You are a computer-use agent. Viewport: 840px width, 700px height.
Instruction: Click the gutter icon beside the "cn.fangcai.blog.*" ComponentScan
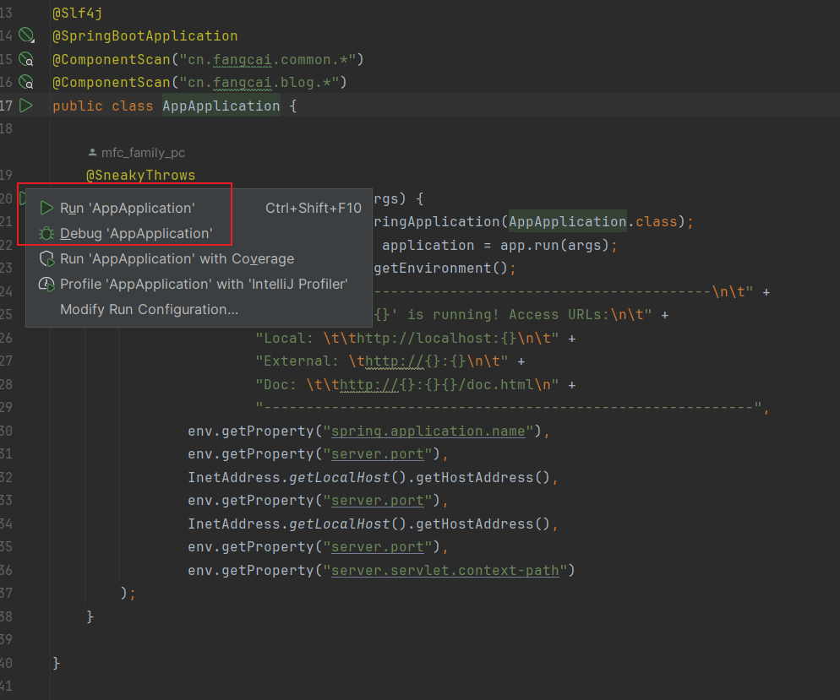click(26, 82)
